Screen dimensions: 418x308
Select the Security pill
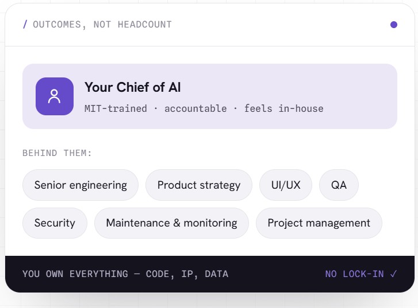pos(55,223)
